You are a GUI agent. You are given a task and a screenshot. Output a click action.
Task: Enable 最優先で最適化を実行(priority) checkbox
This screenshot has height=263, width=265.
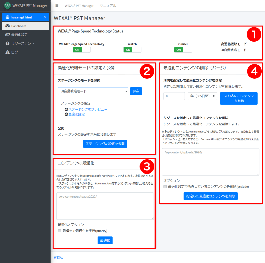pyautogui.click(x=60, y=231)
